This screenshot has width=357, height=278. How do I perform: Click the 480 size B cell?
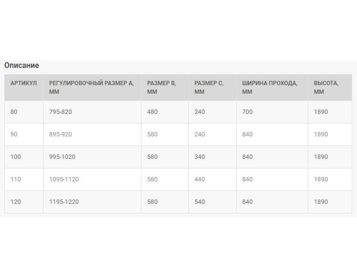165,112
